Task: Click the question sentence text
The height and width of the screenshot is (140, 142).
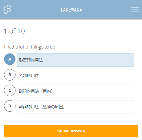Action: pos(30,47)
